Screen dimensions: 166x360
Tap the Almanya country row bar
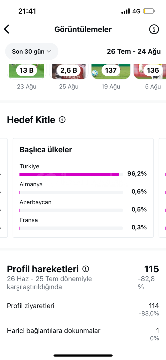(71, 192)
